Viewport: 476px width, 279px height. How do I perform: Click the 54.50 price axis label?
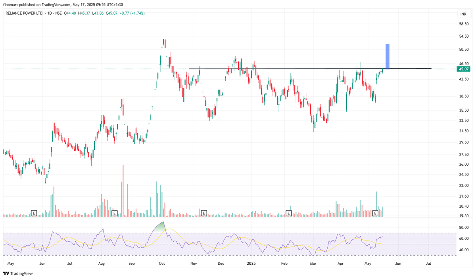click(463, 36)
